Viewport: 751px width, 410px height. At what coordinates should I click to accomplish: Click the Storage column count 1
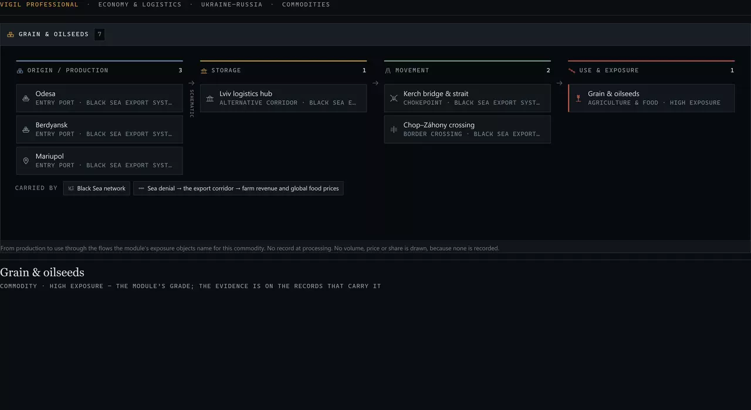tap(364, 70)
